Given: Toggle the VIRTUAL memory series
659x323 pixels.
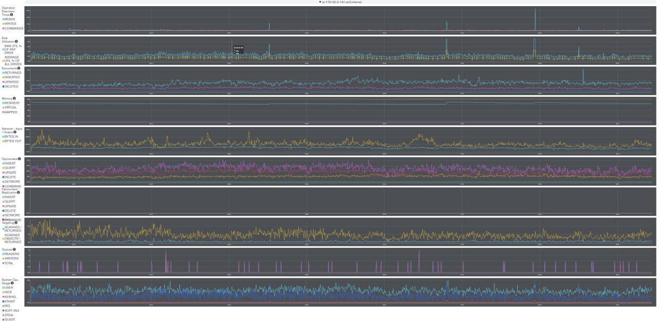Looking at the screenshot, I should [x=10, y=107].
